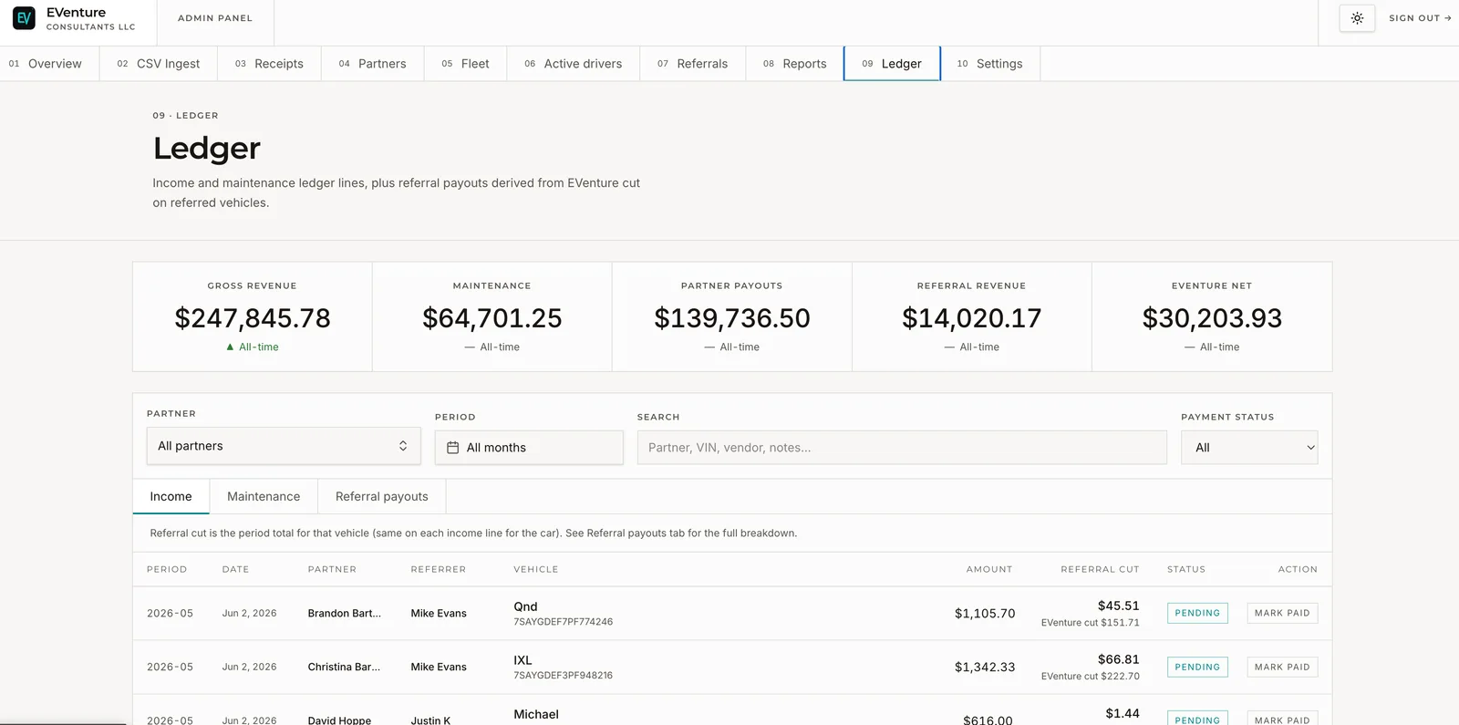Image resolution: width=1459 pixels, height=725 pixels.
Task: Open the Active drivers tab
Action: pos(574,64)
